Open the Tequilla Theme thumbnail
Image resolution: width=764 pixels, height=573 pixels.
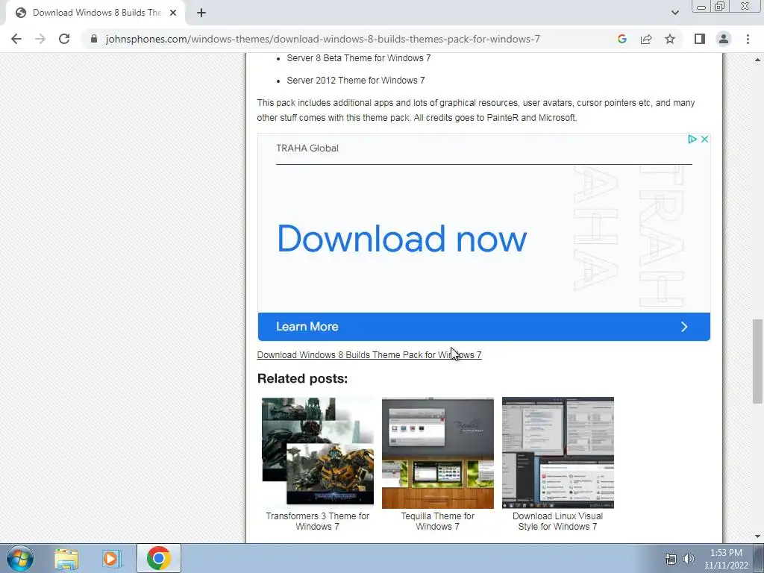pyautogui.click(x=437, y=453)
